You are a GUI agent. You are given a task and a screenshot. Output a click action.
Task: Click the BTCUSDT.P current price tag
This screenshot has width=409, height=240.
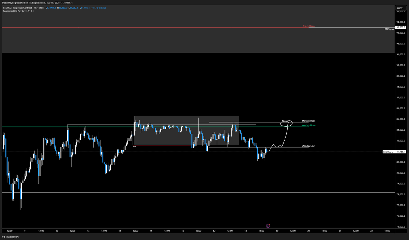395,152
